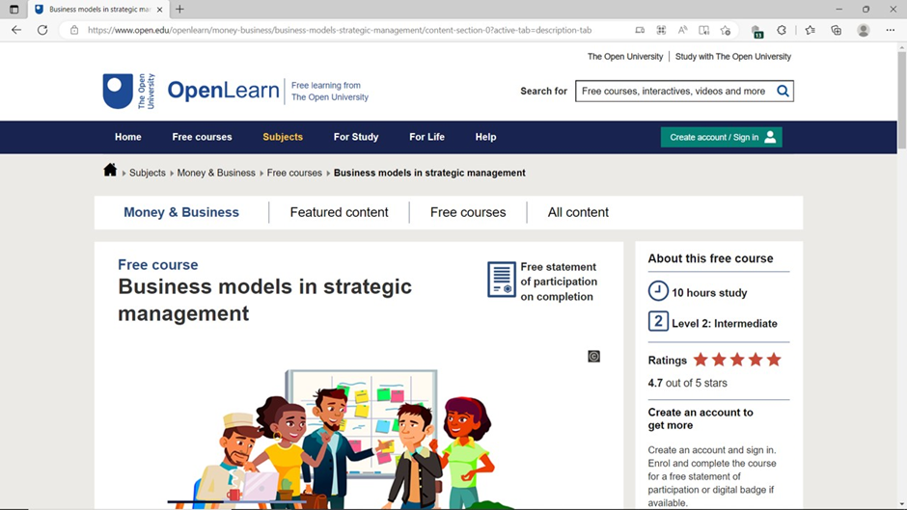Click the breadcrumb home icon
This screenshot has height=510, width=907.
tap(110, 170)
